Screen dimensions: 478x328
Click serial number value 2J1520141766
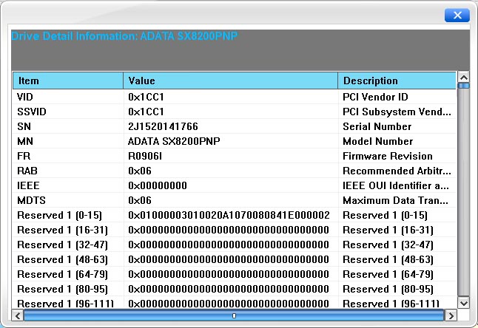[x=163, y=126]
